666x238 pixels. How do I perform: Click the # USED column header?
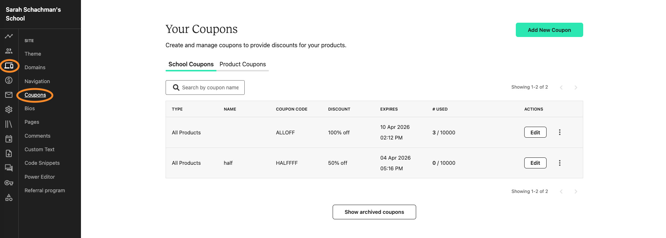pyautogui.click(x=440, y=109)
